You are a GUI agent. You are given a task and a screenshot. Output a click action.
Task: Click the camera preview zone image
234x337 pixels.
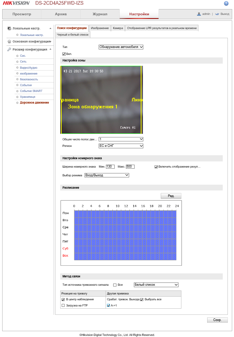(x=102, y=100)
